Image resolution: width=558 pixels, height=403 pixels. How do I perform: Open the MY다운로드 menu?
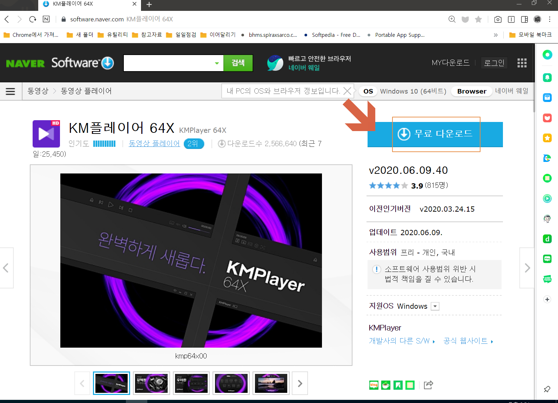pyautogui.click(x=451, y=63)
